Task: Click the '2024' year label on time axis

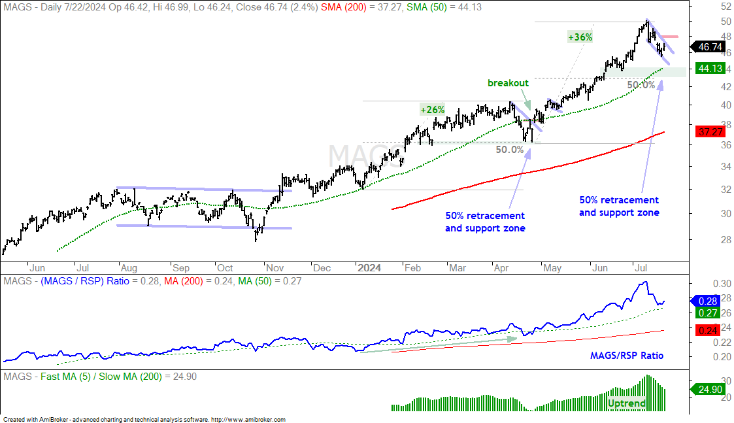Action: (x=369, y=268)
